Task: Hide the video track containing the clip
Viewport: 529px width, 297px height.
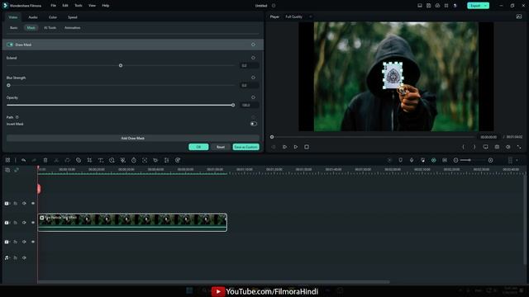Action: [33, 223]
